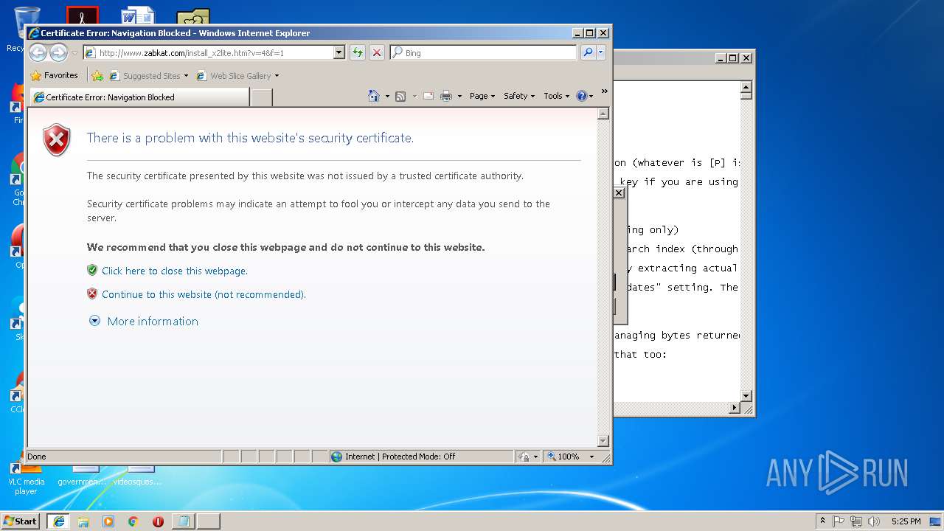Open the Page menu
The width and height of the screenshot is (944, 531).
click(482, 96)
